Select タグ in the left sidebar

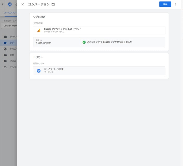[x=9, y=43]
